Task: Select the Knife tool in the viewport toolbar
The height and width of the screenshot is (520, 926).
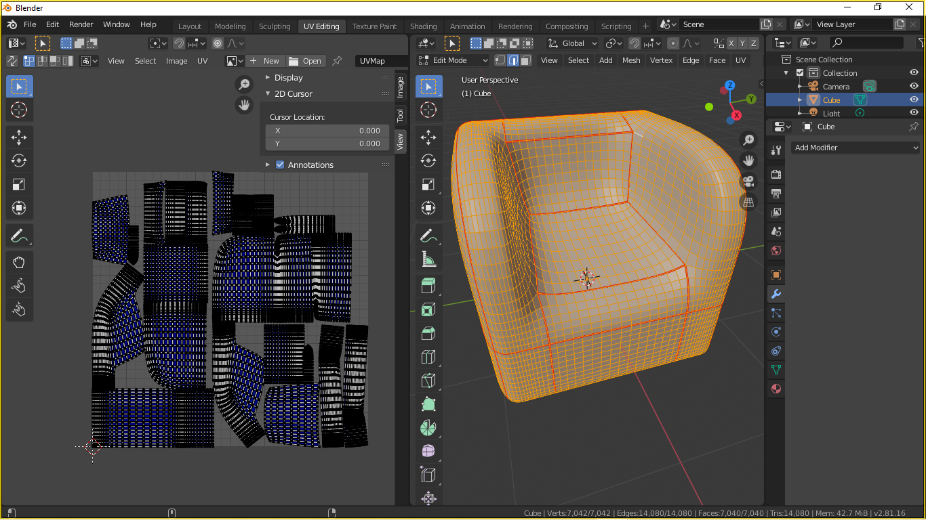Action: (x=428, y=380)
